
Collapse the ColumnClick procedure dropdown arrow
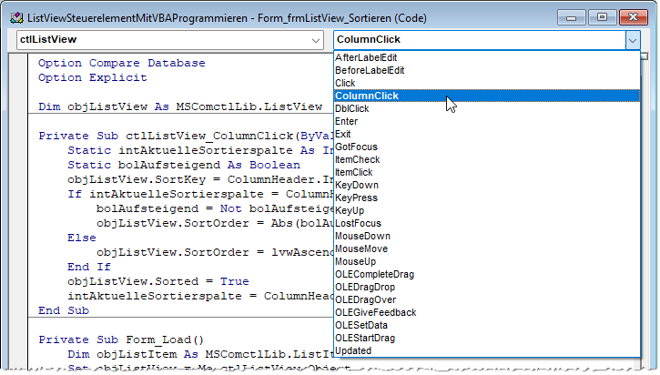pyautogui.click(x=632, y=40)
